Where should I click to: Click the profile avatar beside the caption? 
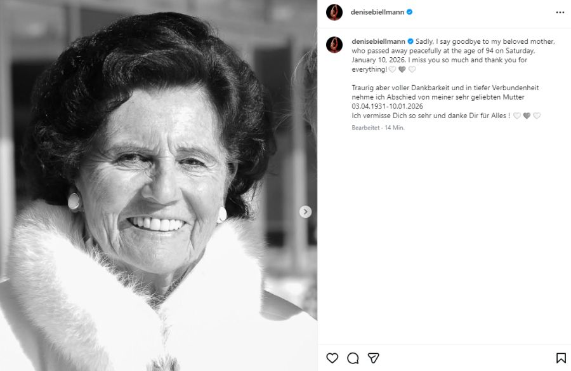coord(334,44)
